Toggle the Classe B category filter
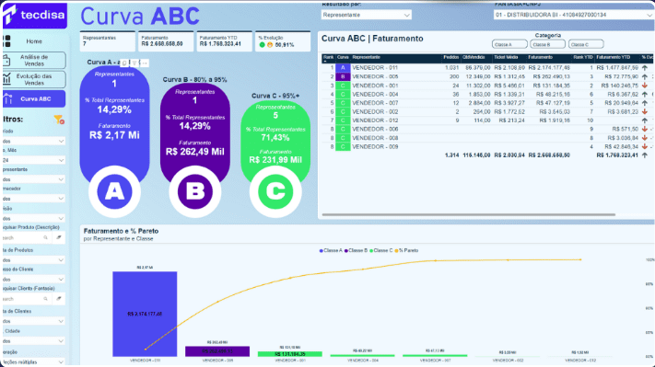This screenshot has width=655, height=367. click(x=547, y=44)
